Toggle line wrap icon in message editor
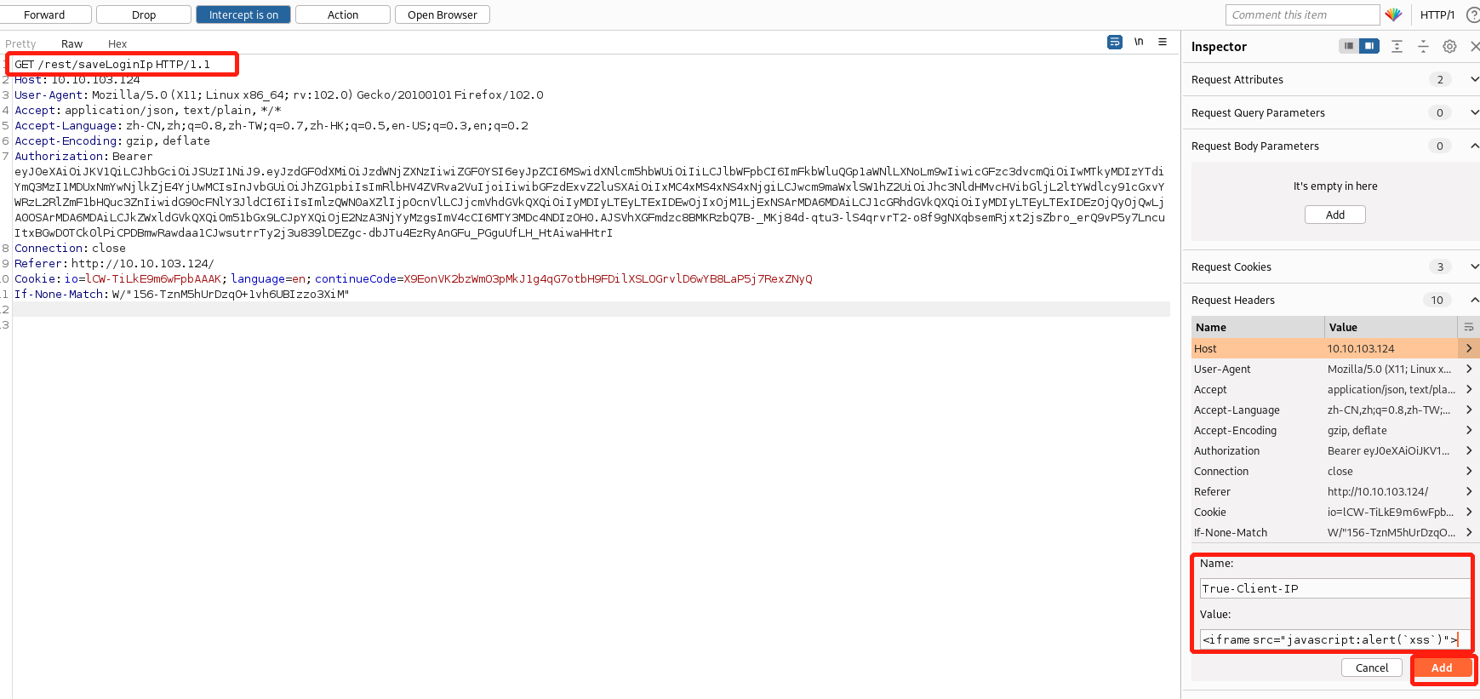Screen dimensions: 1480x699 tap(1114, 42)
